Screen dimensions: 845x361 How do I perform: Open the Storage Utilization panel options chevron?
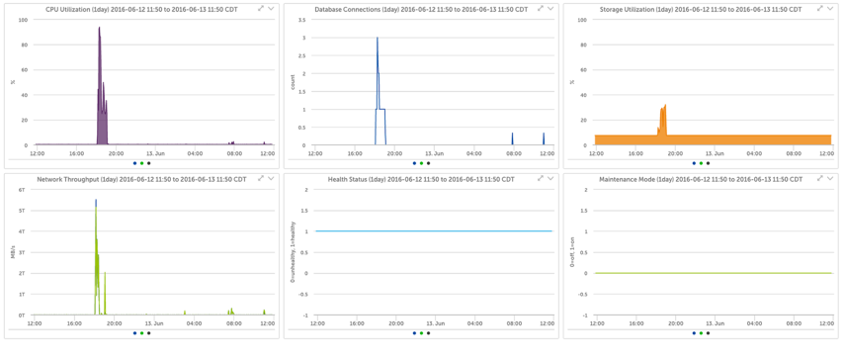pyautogui.click(x=830, y=9)
